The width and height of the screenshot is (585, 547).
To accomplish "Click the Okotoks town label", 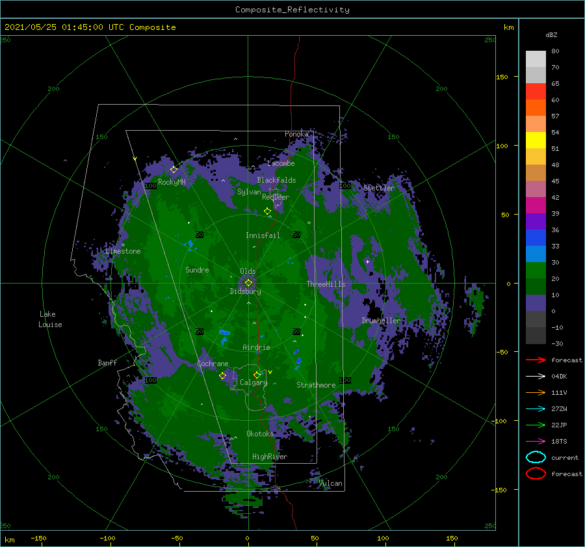I will pyautogui.click(x=260, y=434).
